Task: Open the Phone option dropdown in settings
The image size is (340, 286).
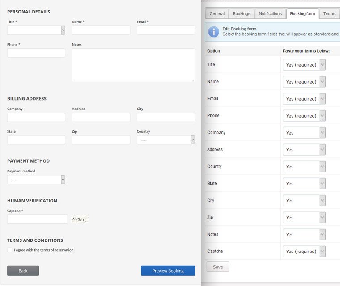Action: (x=304, y=116)
